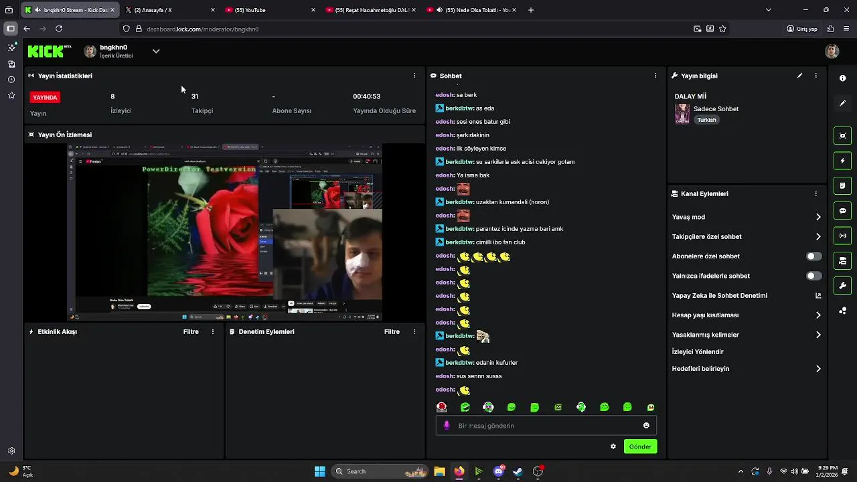
Task: Open the info icon in right sidebar
Action: 842,78
